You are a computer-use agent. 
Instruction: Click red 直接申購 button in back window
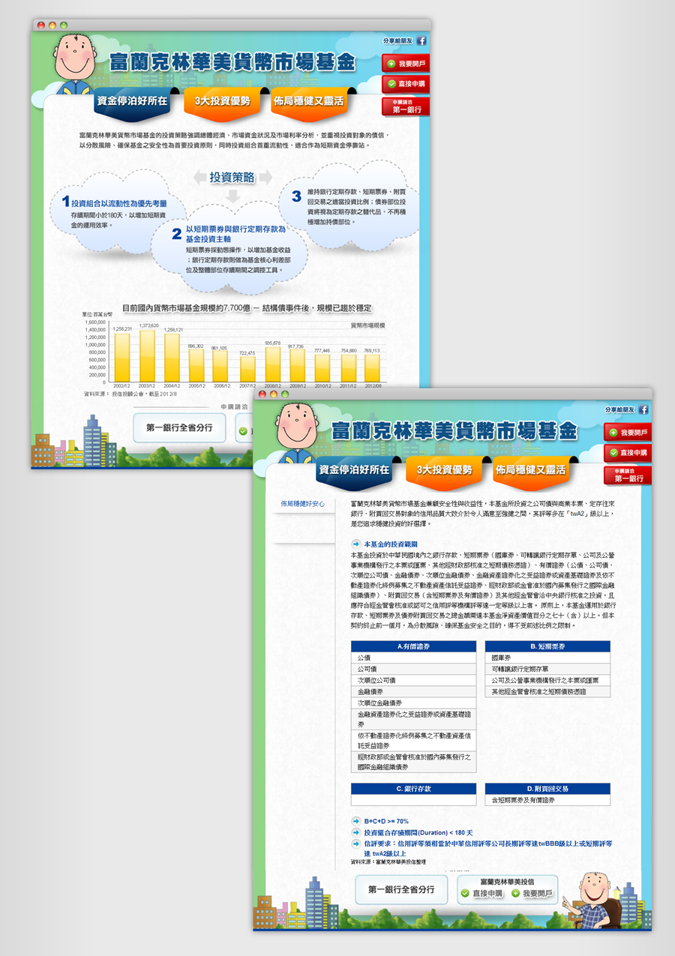(406, 84)
